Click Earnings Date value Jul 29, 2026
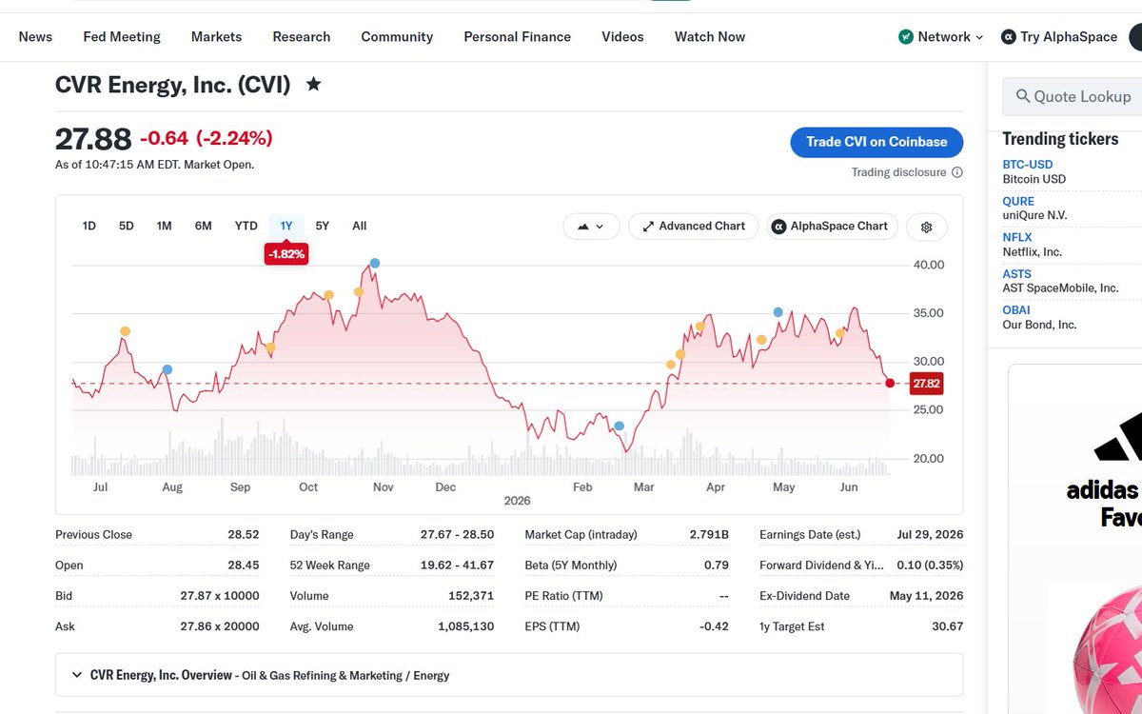This screenshot has height=714, width=1142. pyautogui.click(x=930, y=535)
